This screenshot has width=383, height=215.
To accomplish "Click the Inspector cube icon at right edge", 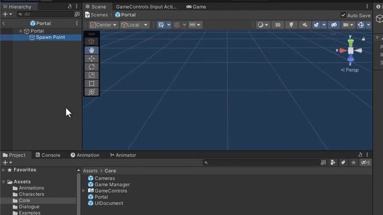I will click(x=379, y=19).
